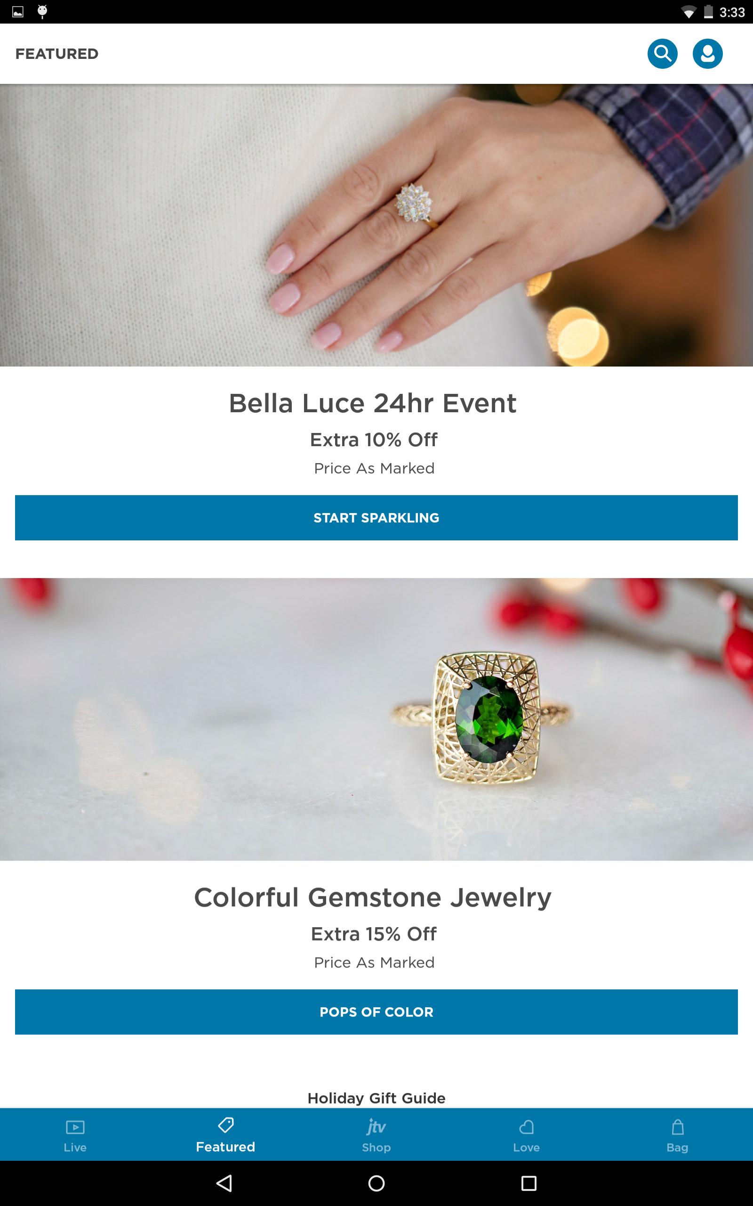Tap the Android back button
753x1206 pixels.
coord(224,1183)
